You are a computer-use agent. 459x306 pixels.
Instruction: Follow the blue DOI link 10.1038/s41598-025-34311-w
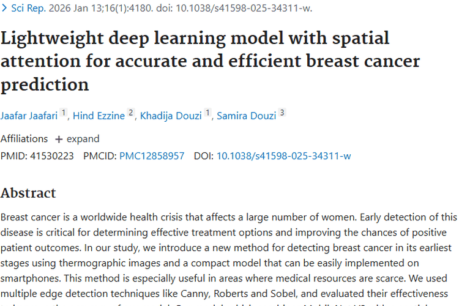pos(283,156)
